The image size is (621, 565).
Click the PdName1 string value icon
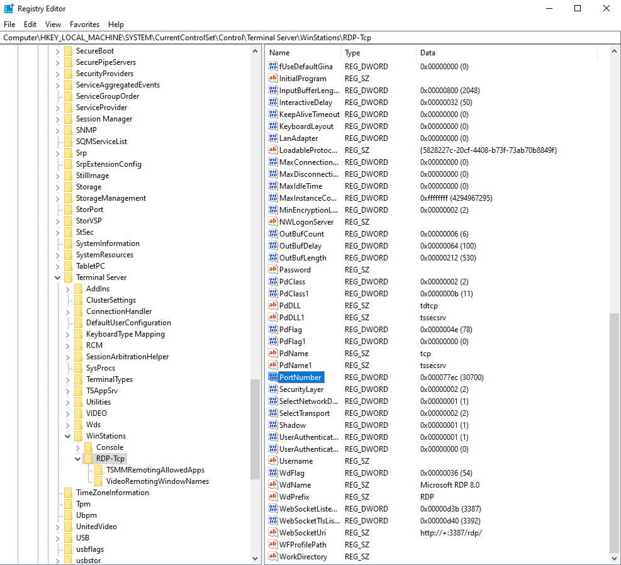tap(272, 366)
